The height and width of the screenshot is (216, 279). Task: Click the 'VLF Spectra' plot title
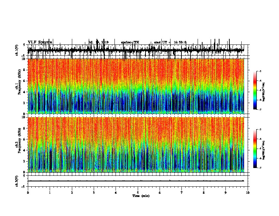pos(40,42)
